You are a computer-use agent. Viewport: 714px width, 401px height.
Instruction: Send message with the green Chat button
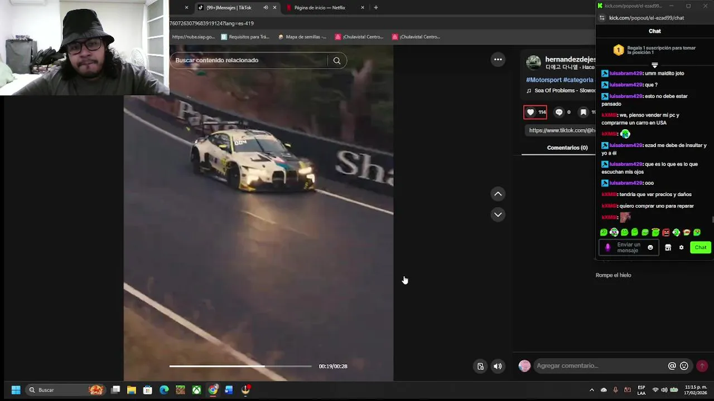701,248
